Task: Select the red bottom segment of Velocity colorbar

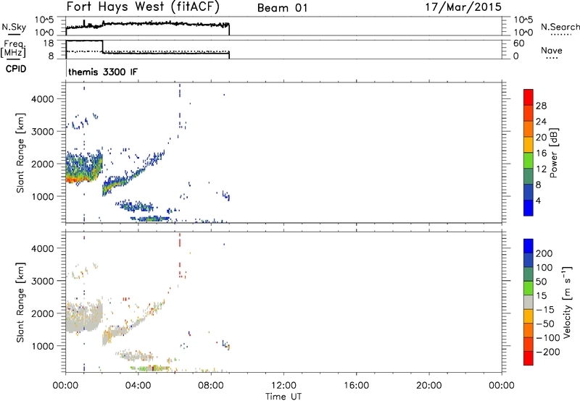Action: 529,358
